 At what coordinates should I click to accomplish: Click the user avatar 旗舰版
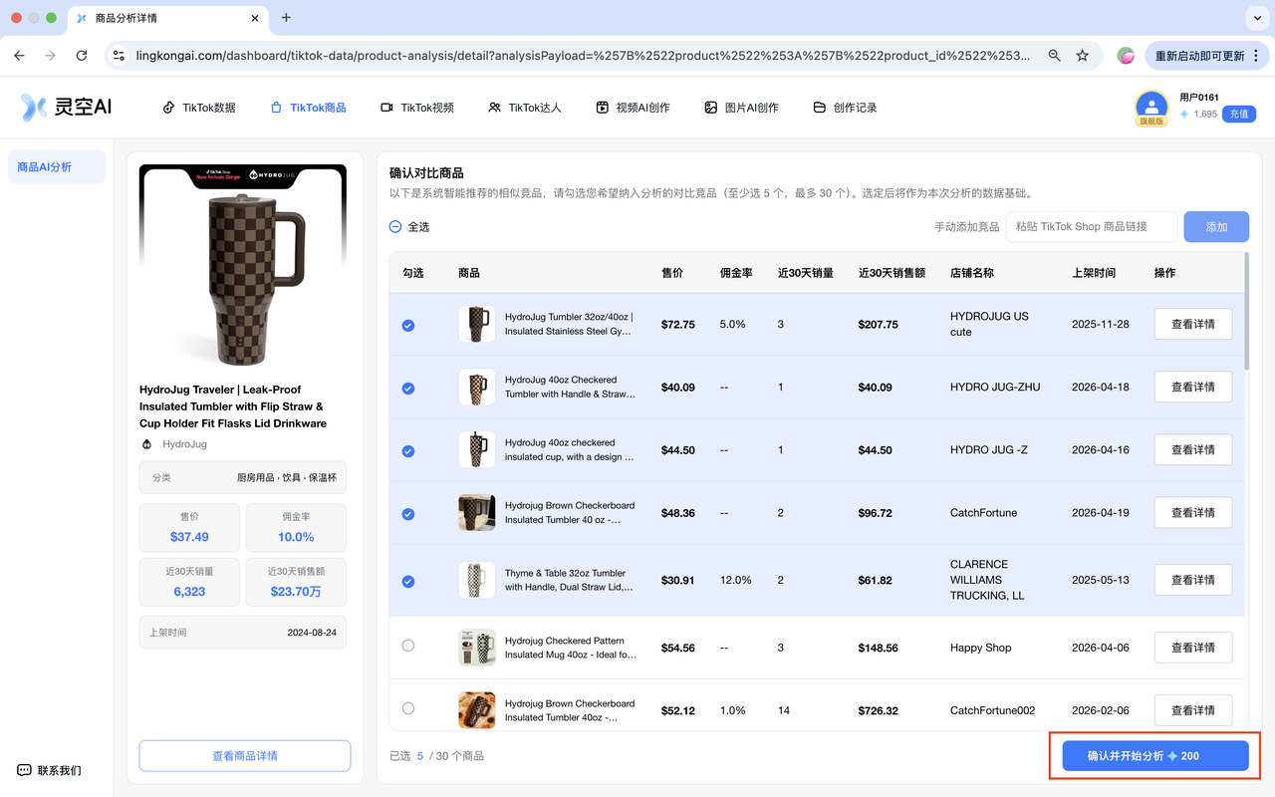tap(1151, 108)
